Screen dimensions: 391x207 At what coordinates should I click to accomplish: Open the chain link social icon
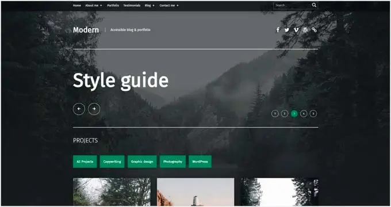[x=314, y=30]
